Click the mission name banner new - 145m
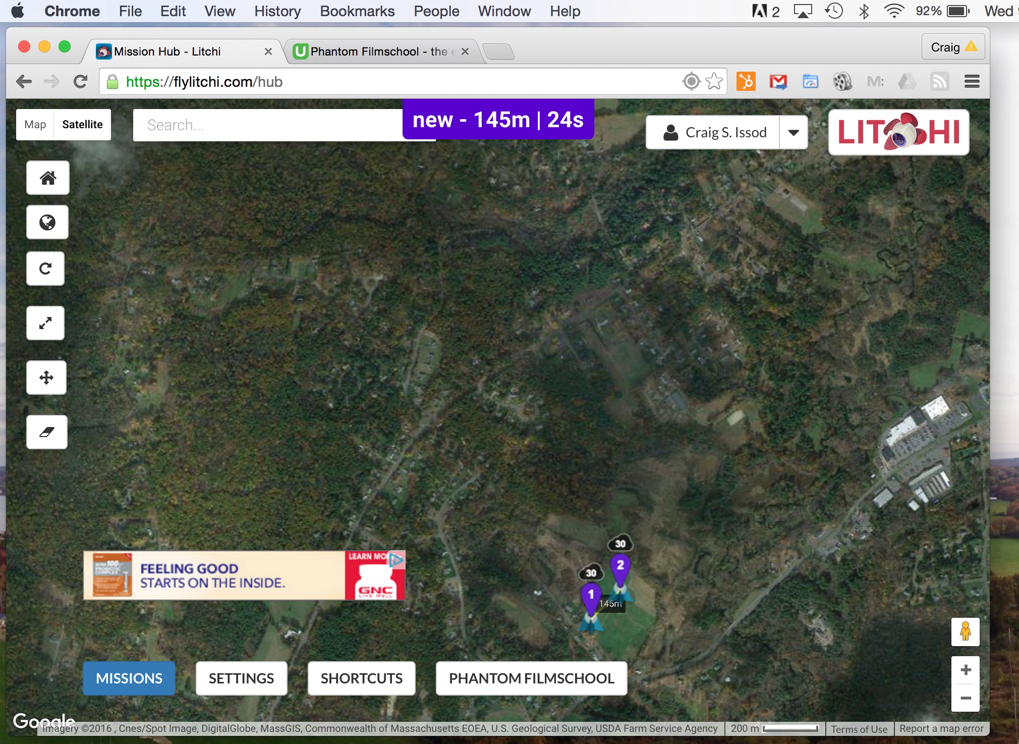The image size is (1019, 744). pos(498,120)
